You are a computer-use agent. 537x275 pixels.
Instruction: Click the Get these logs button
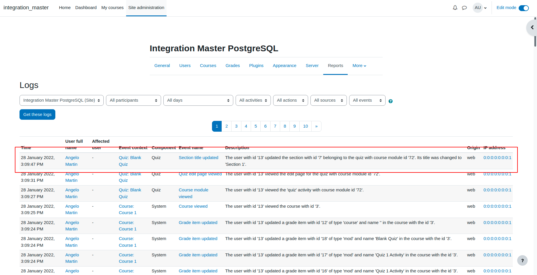click(x=37, y=114)
